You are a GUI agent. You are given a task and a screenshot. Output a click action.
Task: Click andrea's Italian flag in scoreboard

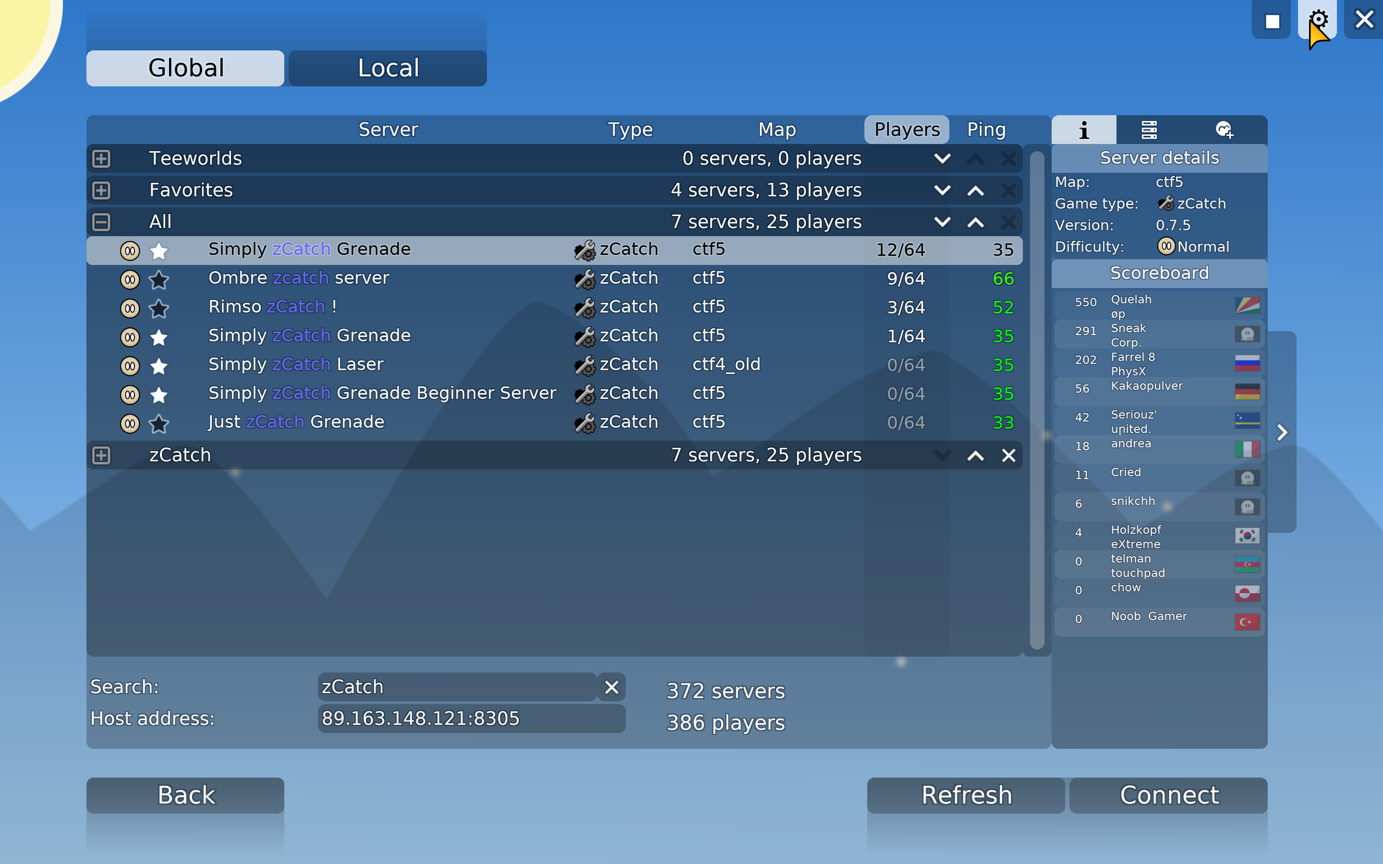tap(1247, 449)
